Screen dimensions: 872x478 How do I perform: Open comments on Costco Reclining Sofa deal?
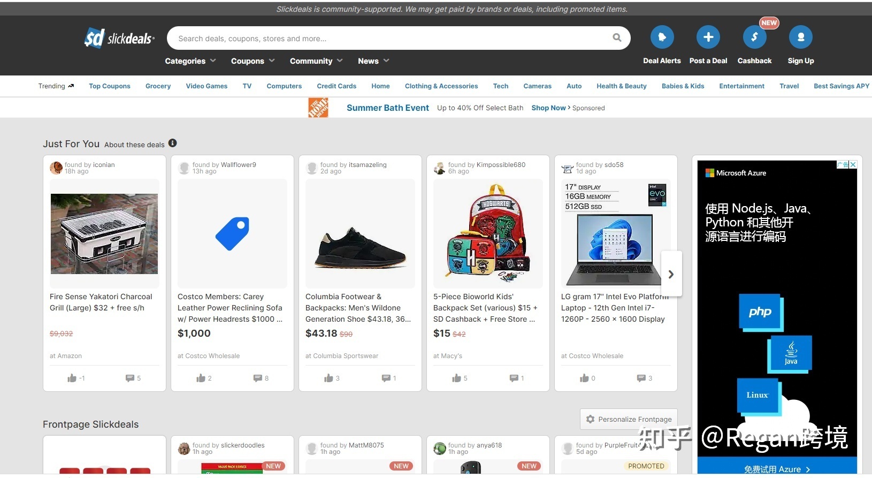257,378
